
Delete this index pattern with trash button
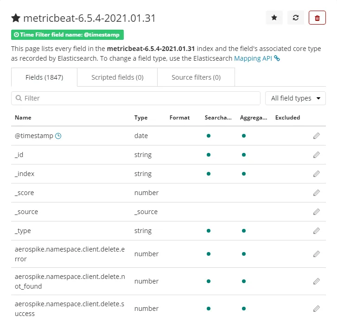click(317, 18)
